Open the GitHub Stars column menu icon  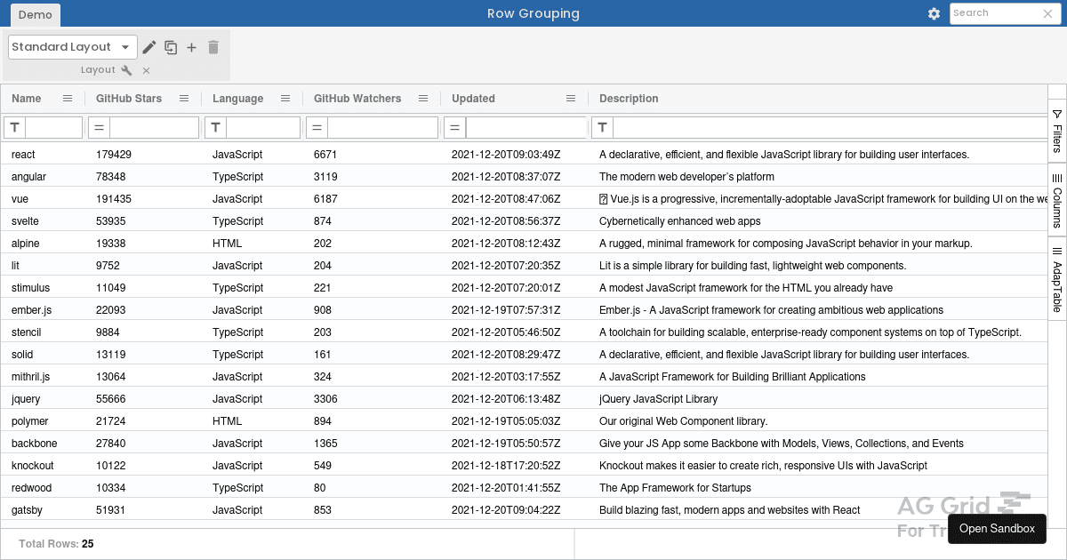[x=184, y=99]
